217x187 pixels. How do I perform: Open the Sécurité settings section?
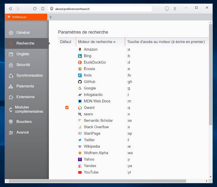click(x=27, y=65)
